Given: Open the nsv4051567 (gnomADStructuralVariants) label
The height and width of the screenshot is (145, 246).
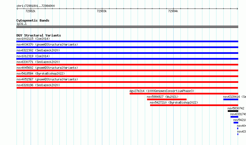Looking at the screenshot, I should click(x=47, y=79).
